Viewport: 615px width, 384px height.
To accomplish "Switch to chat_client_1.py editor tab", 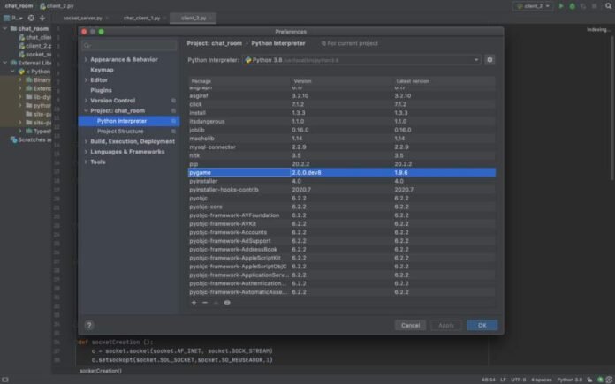I will click(x=141, y=18).
